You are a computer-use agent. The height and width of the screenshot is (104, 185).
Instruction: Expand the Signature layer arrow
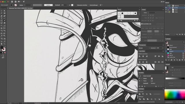point(171,6)
